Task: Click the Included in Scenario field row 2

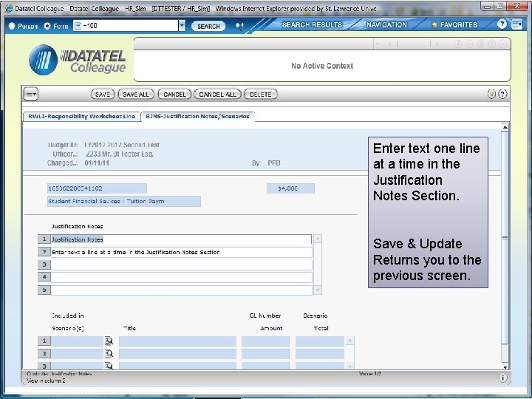Action: pos(77,354)
